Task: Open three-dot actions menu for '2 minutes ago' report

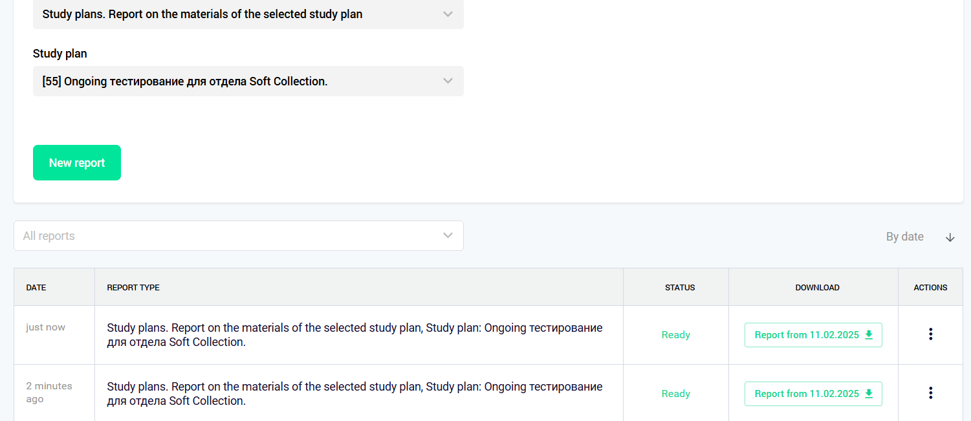Action: (x=930, y=393)
